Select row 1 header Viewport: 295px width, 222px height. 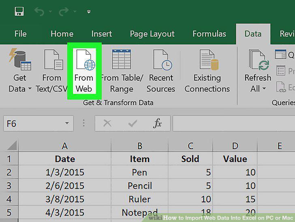(9, 159)
